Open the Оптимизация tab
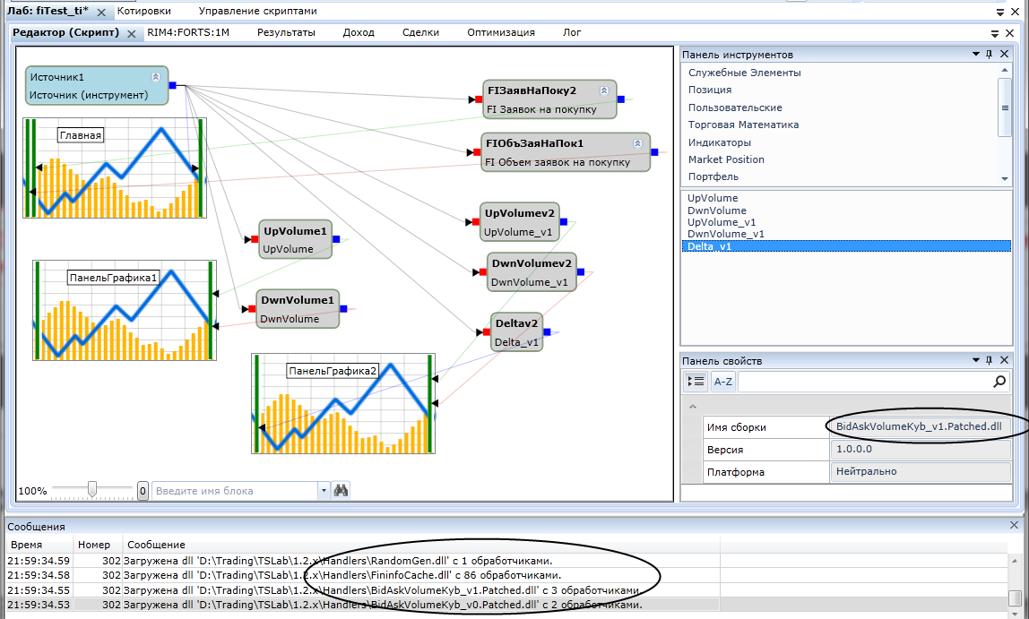The height and width of the screenshot is (619, 1029). [x=500, y=32]
